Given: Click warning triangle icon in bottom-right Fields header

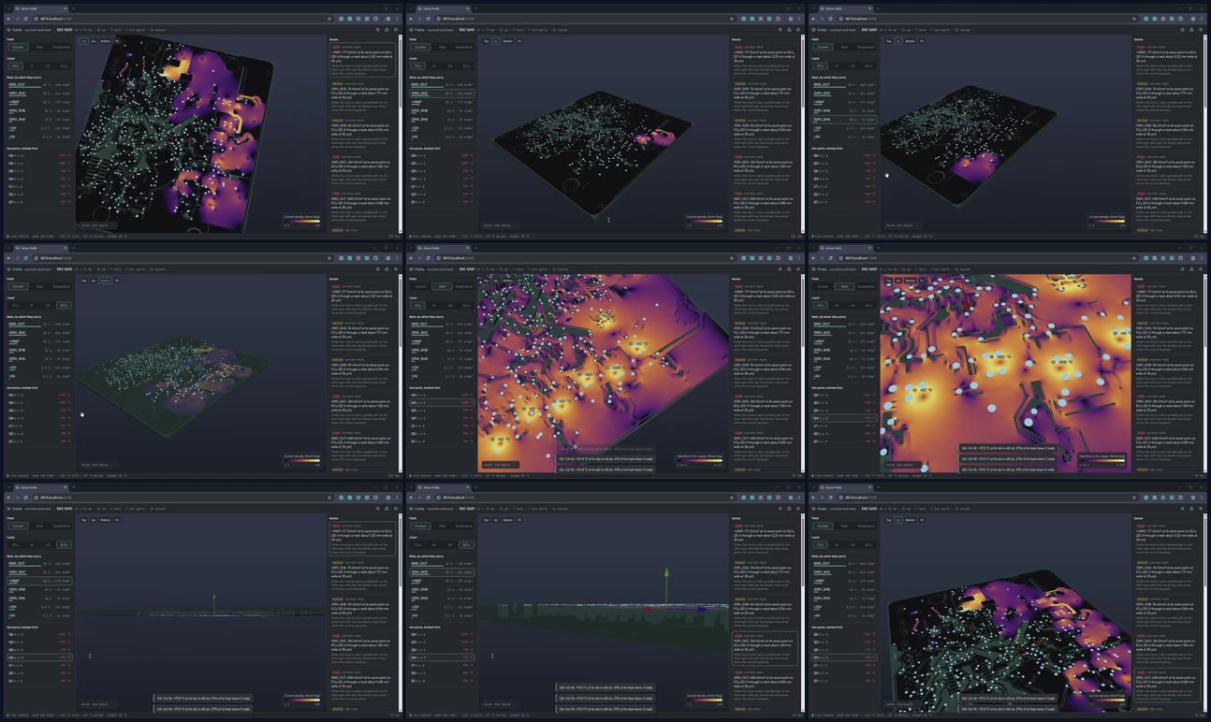Looking at the screenshot, I should point(1191,509).
